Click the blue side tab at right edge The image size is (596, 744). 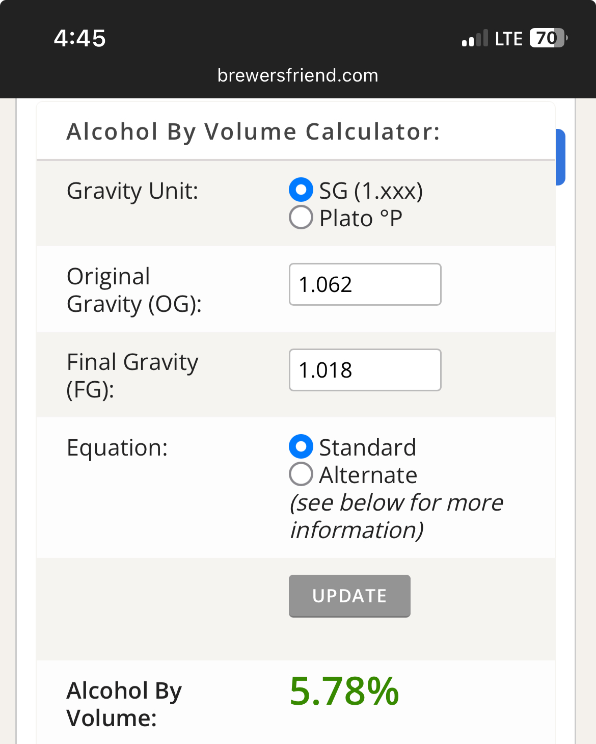click(560, 157)
